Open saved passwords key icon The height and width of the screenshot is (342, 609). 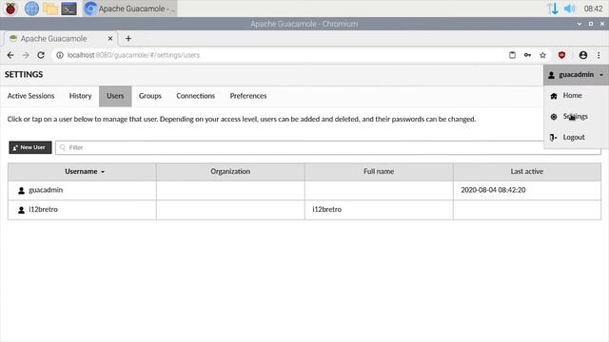[x=527, y=55]
